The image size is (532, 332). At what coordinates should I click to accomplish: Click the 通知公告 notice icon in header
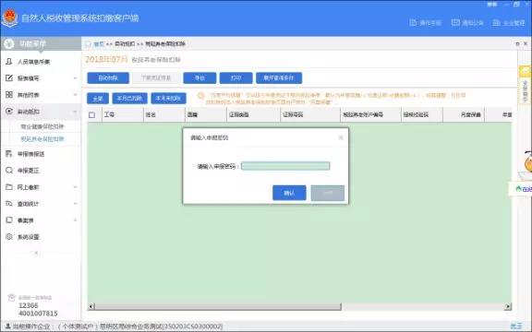click(455, 22)
